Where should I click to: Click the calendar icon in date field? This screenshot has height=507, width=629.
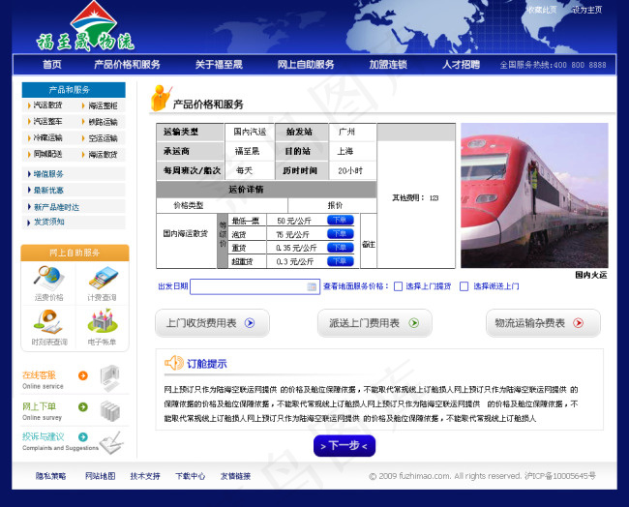pos(312,287)
